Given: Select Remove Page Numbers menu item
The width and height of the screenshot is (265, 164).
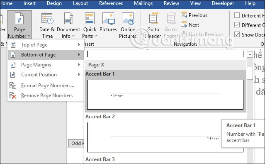Looking at the screenshot, I should pos(46,95).
